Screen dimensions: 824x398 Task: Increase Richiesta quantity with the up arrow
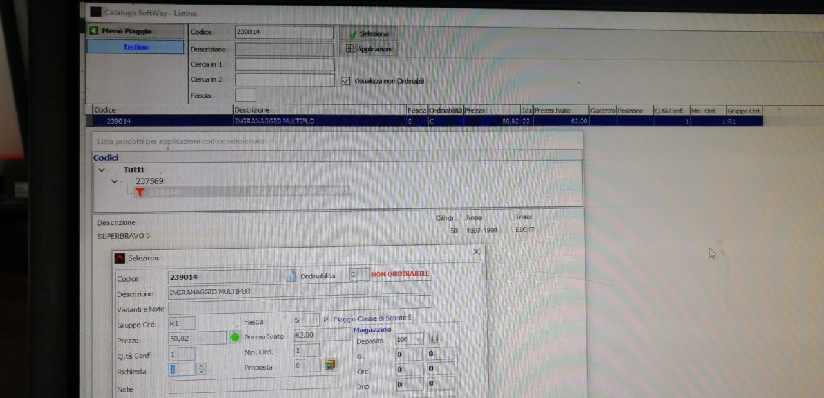click(201, 366)
